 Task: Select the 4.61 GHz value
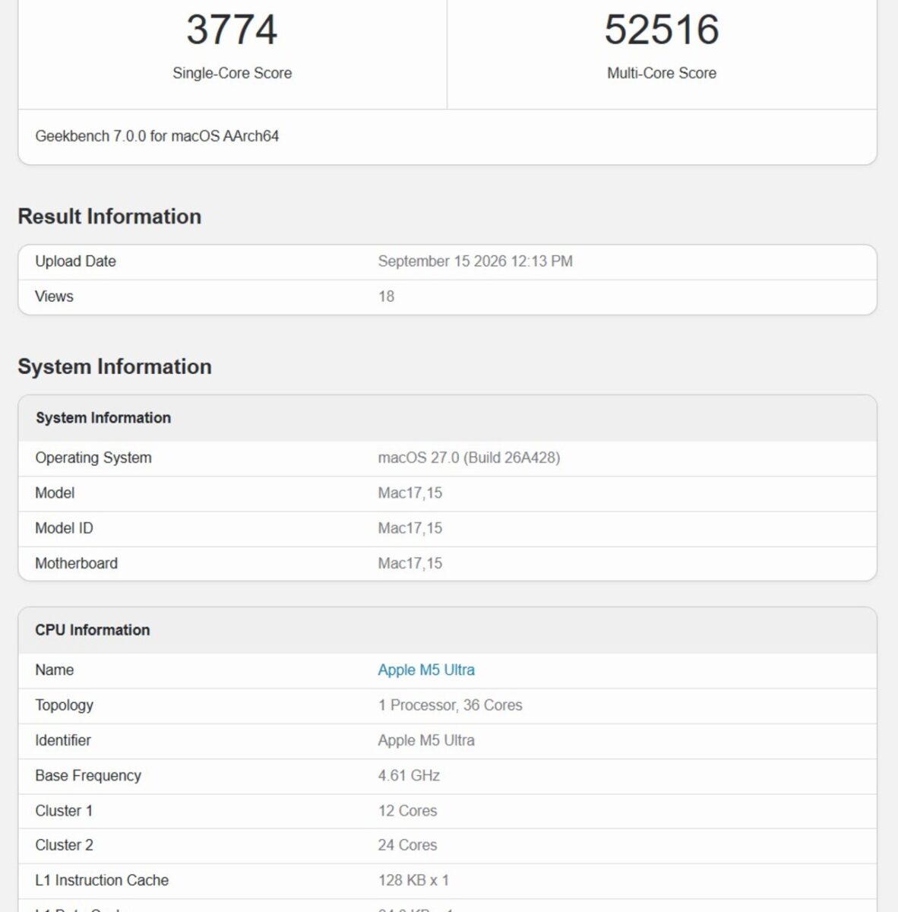[409, 776]
